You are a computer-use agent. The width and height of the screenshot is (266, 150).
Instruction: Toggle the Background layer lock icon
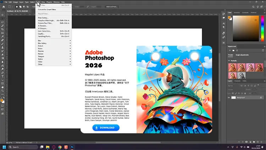(x=261, y=98)
